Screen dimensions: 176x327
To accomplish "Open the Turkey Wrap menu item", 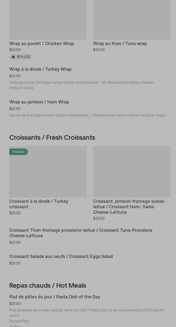I will tap(40, 69).
